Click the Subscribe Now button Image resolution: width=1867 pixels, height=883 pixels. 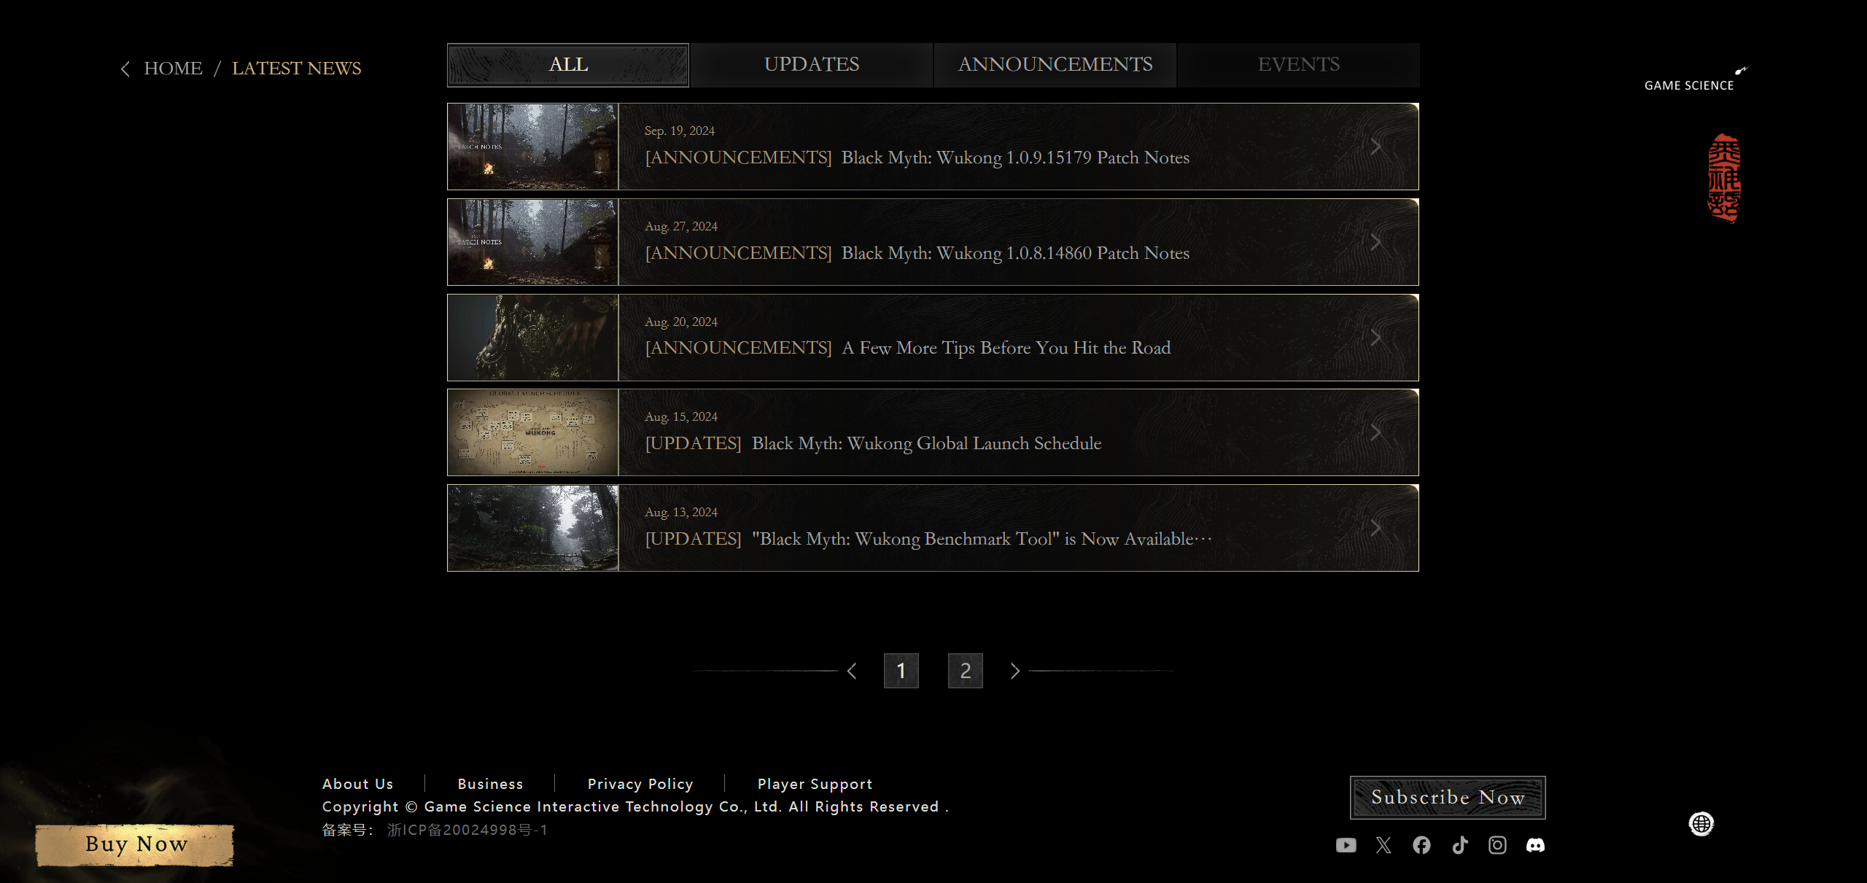(x=1447, y=797)
